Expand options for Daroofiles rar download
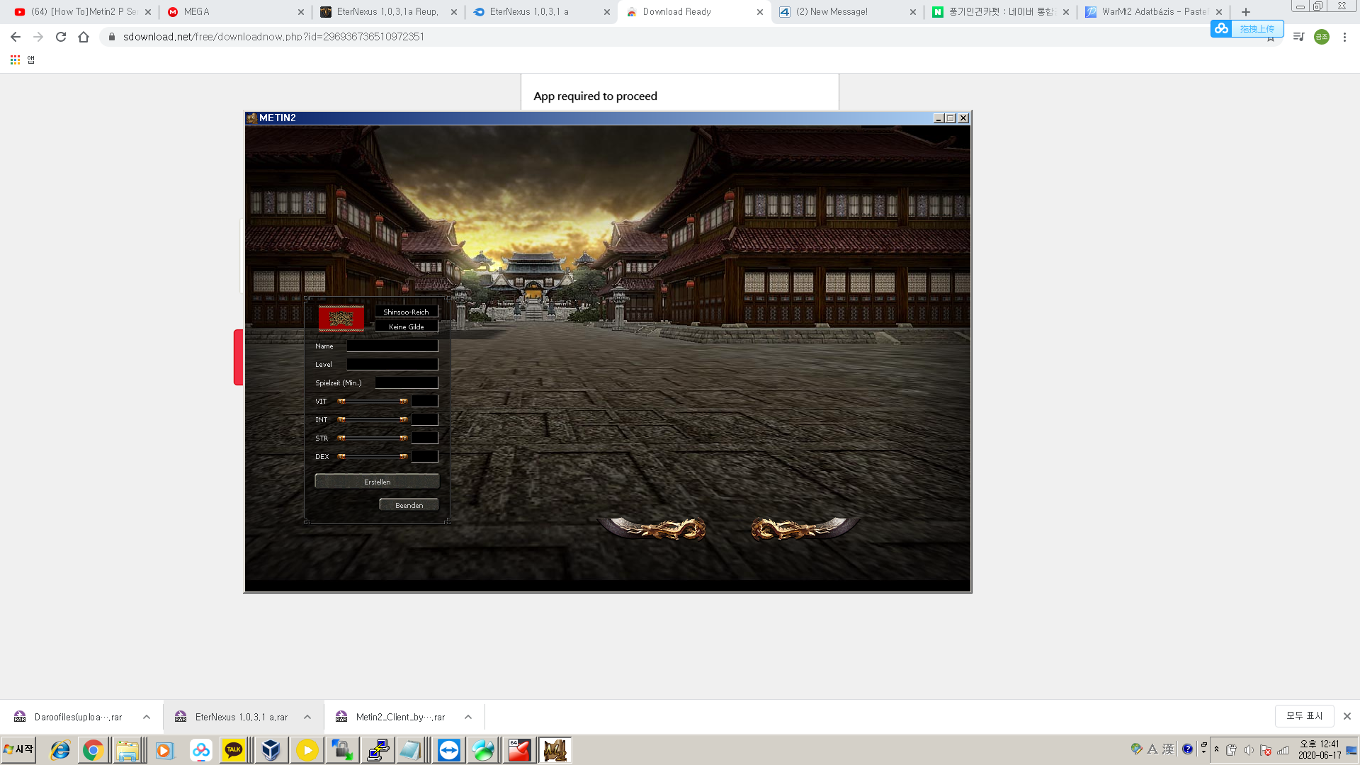The width and height of the screenshot is (1360, 765). [147, 717]
